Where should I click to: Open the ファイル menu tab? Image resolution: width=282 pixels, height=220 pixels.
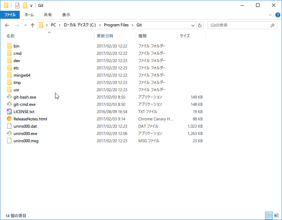[10, 15]
